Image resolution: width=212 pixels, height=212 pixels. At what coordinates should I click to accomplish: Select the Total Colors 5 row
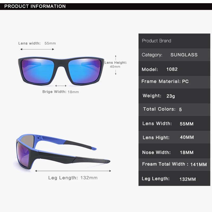[x=174, y=110]
